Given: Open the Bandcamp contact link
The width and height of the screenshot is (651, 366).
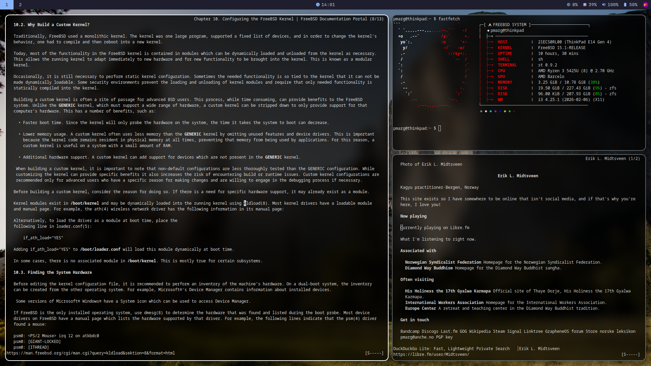Looking at the screenshot, I should coord(410,331).
